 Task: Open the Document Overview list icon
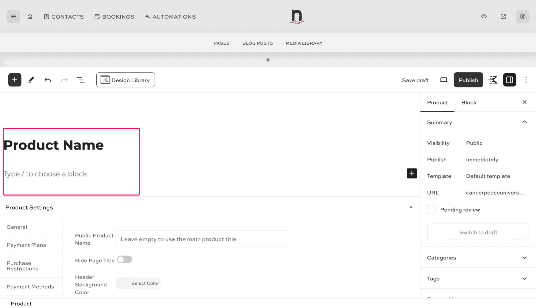coord(81,80)
